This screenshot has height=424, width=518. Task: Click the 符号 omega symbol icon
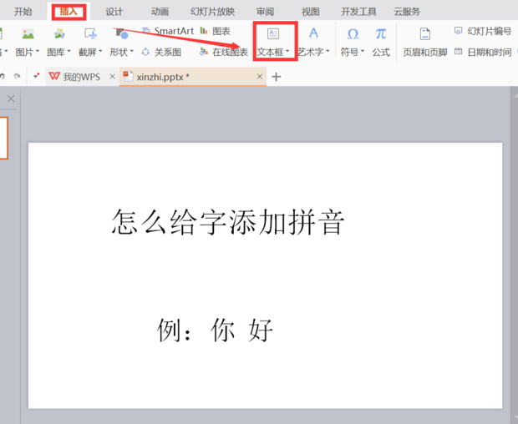tap(353, 33)
